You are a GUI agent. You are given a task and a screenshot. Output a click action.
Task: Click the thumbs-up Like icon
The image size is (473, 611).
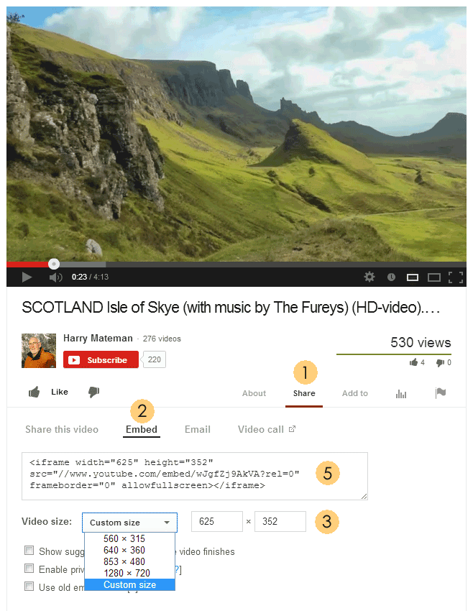[x=35, y=392]
